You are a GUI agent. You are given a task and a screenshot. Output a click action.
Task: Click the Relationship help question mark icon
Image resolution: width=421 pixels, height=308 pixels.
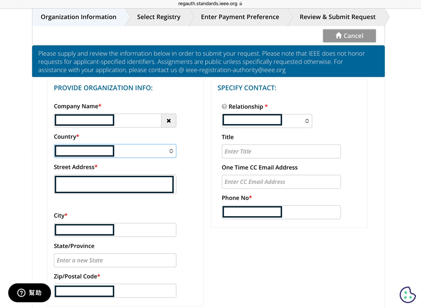pos(224,107)
